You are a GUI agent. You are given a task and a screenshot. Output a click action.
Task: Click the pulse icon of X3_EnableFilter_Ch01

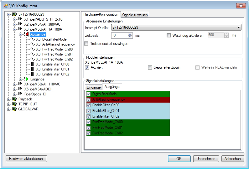pyautogui.click(x=32, y=69)
